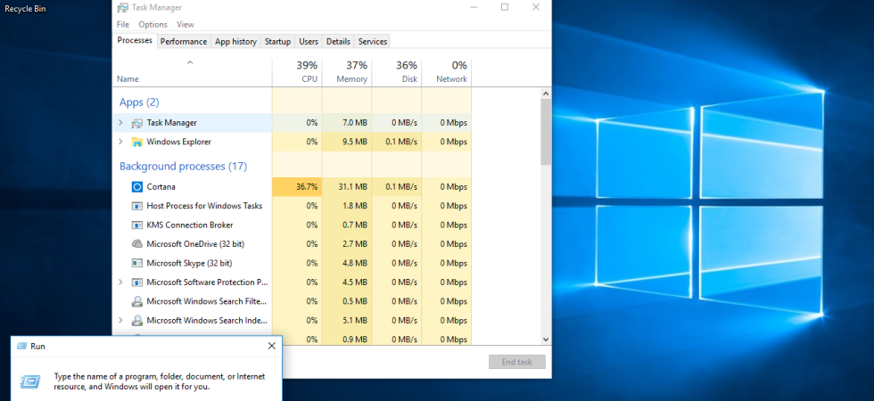
Task: Click Windows Search Indexer's 5.1 MB value
Action: pyautogui.click(x=355, y=321)
